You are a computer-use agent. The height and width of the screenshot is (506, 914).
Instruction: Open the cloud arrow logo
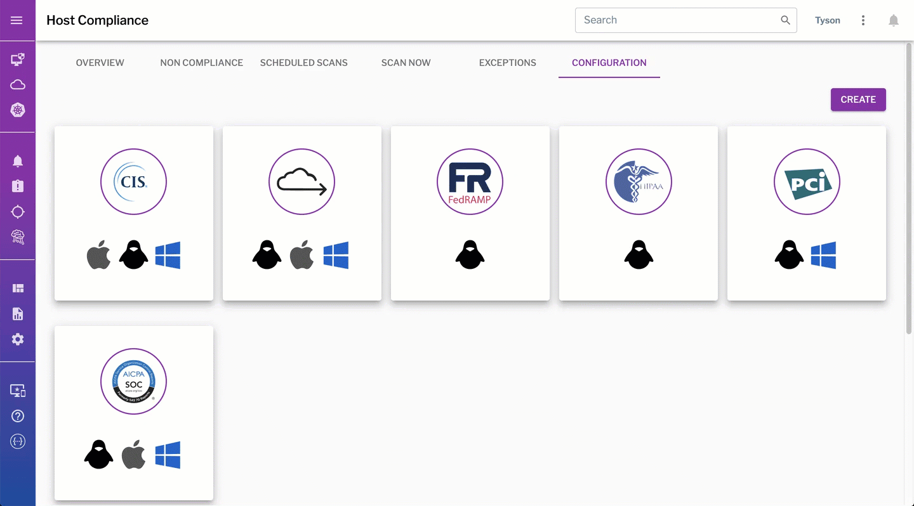coord(302,182)
